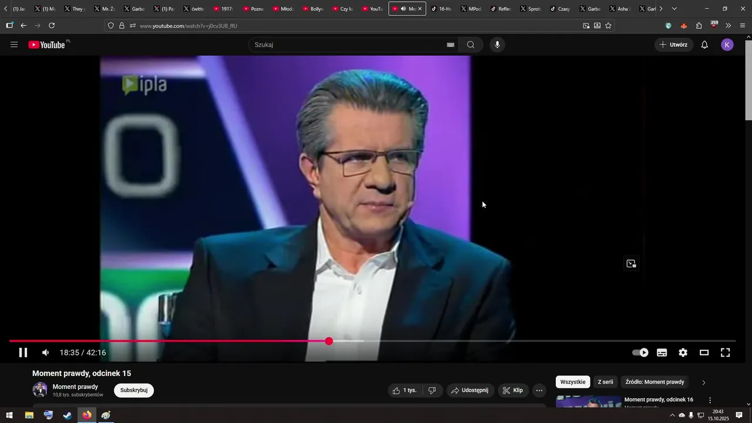Subscribe with Subskrybuj button

pyautogui.click(x=134, y=390)
